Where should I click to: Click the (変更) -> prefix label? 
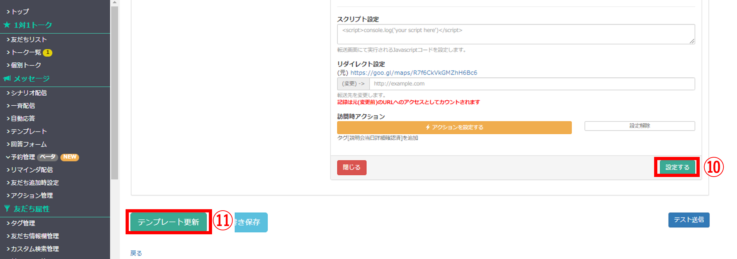point(353,84)
